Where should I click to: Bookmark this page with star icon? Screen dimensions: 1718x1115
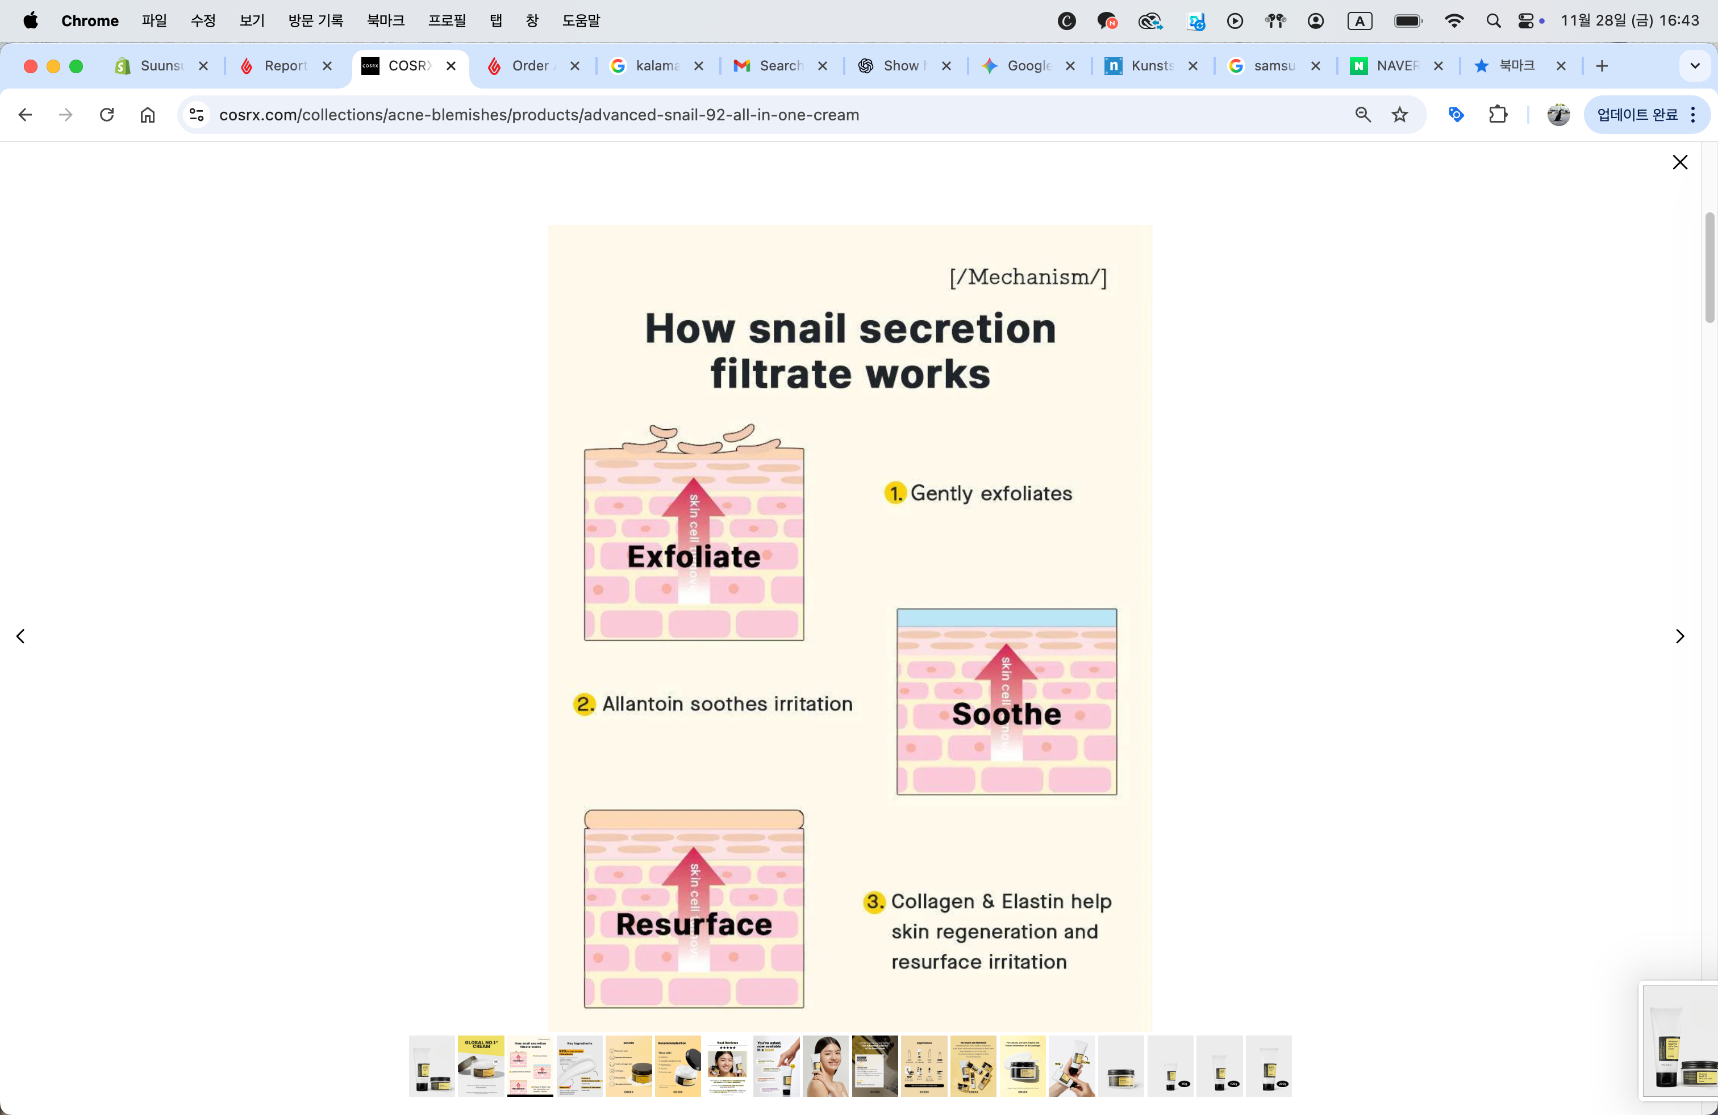point(1400,115)
